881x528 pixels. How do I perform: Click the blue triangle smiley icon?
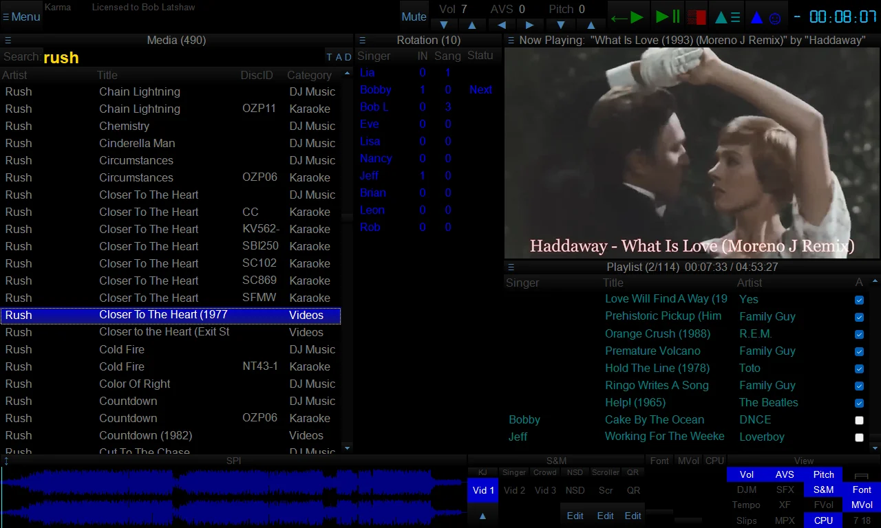tap(765, 17)
